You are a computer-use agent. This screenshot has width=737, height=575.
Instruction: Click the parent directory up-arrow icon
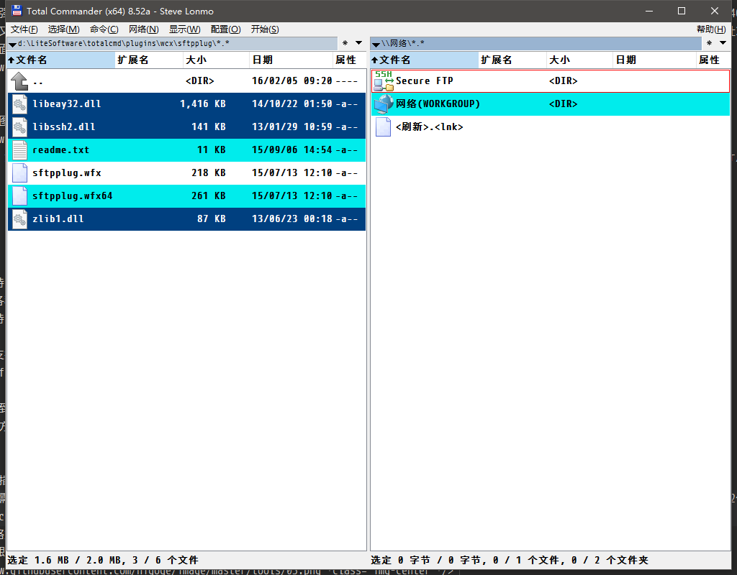[x=19, y=81]
